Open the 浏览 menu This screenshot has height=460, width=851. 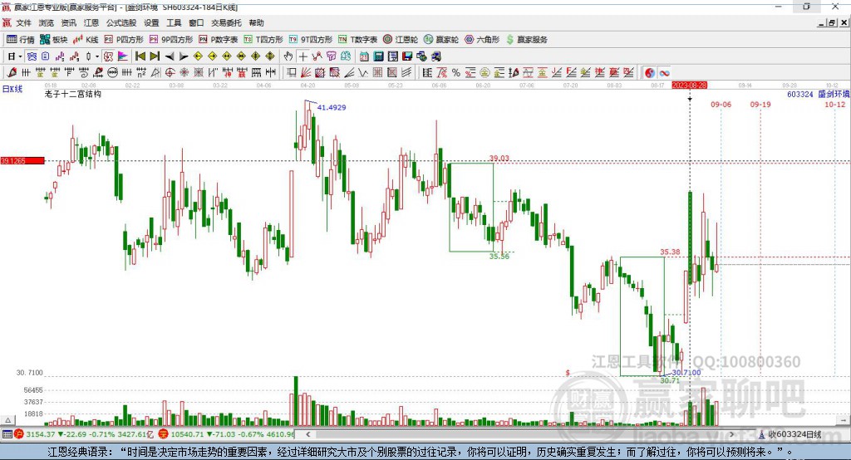(x=47, y=22)
